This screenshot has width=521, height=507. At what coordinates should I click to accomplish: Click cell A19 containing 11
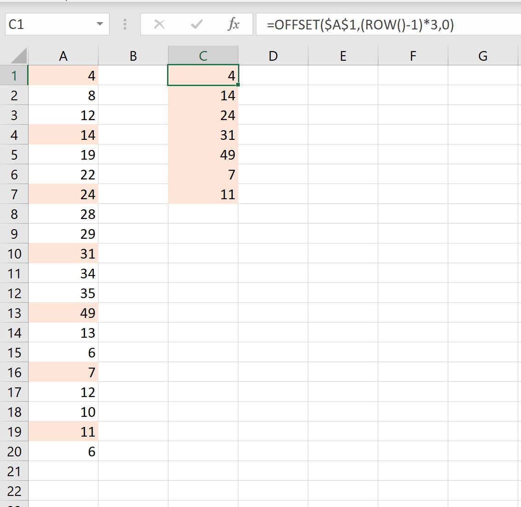(x=63, y=431)
